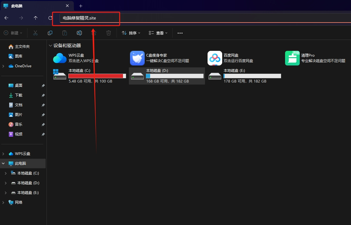Click the Share icon next to Delete
351x225 pixels.
94,33
